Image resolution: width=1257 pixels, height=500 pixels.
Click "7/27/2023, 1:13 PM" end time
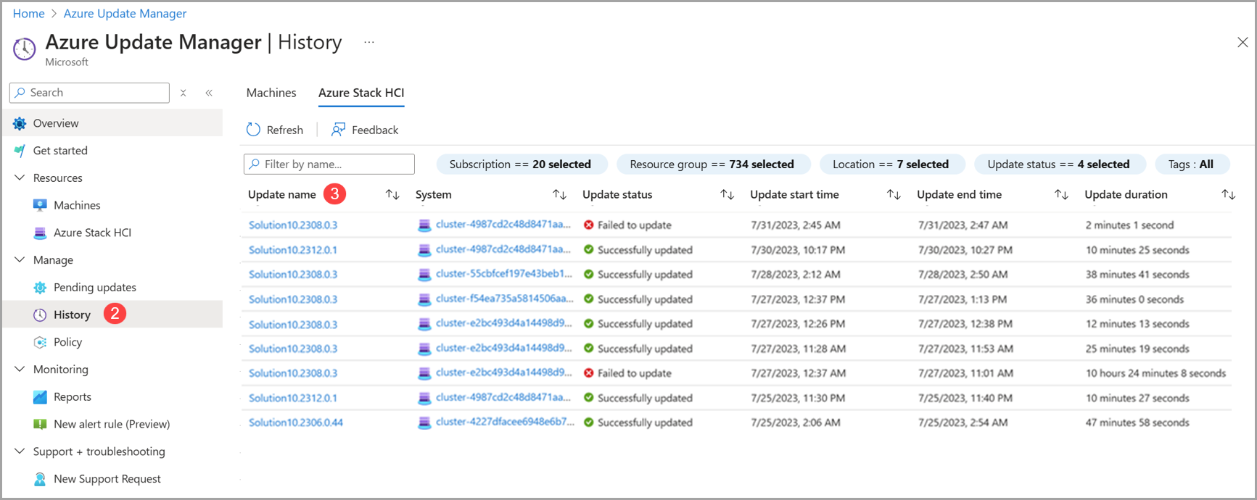click(963, 299)
